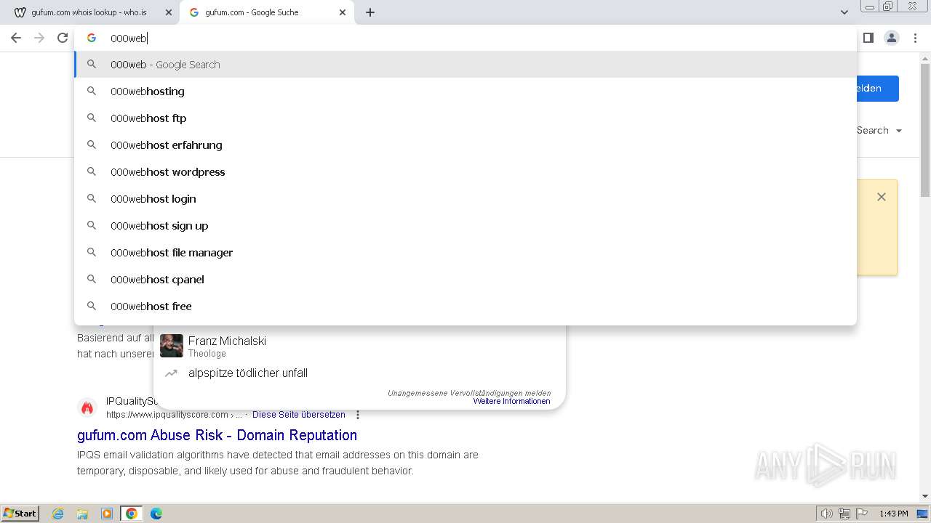Choose the 000webhosting suggestion
Image resolution: width=931 pixels, height=523 pixels.
click(465, 92)
